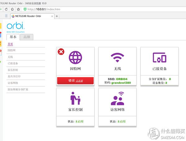Click the 家长控制 card label
Image resolution: width=186 pixels, height=141 pixels.
[75, 110]
